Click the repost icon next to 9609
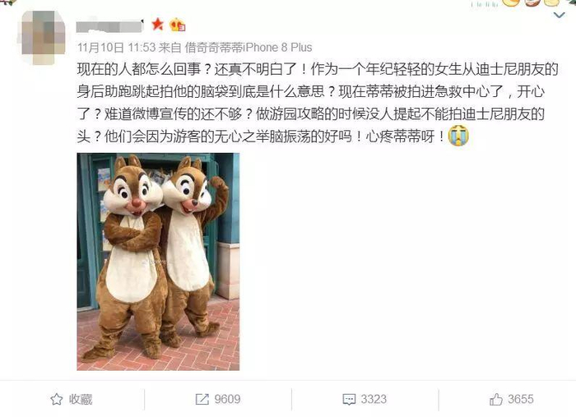 [202, 399]
